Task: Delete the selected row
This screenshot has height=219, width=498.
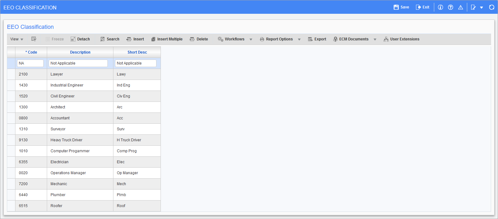Action: point(199,39)
